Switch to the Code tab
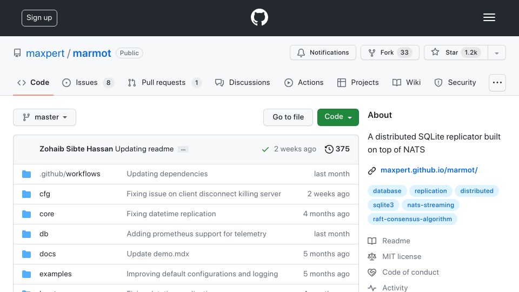 33,82
